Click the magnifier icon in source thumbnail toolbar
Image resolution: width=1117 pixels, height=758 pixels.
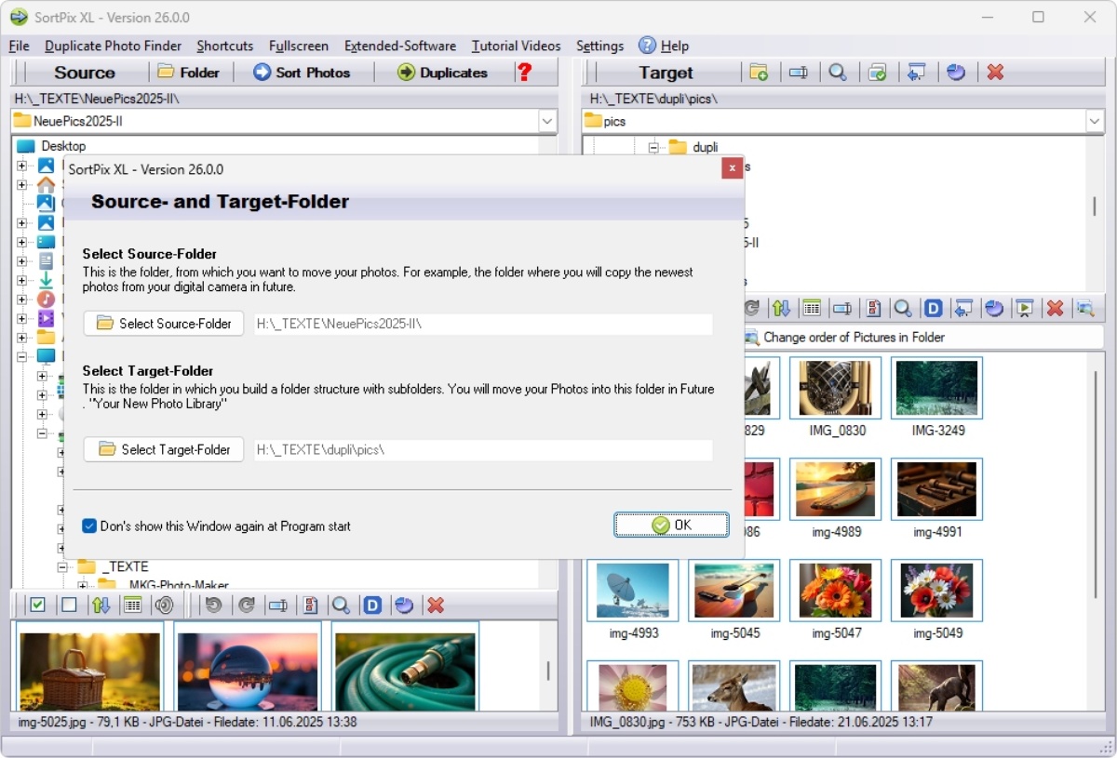click(x=341, y=605)
